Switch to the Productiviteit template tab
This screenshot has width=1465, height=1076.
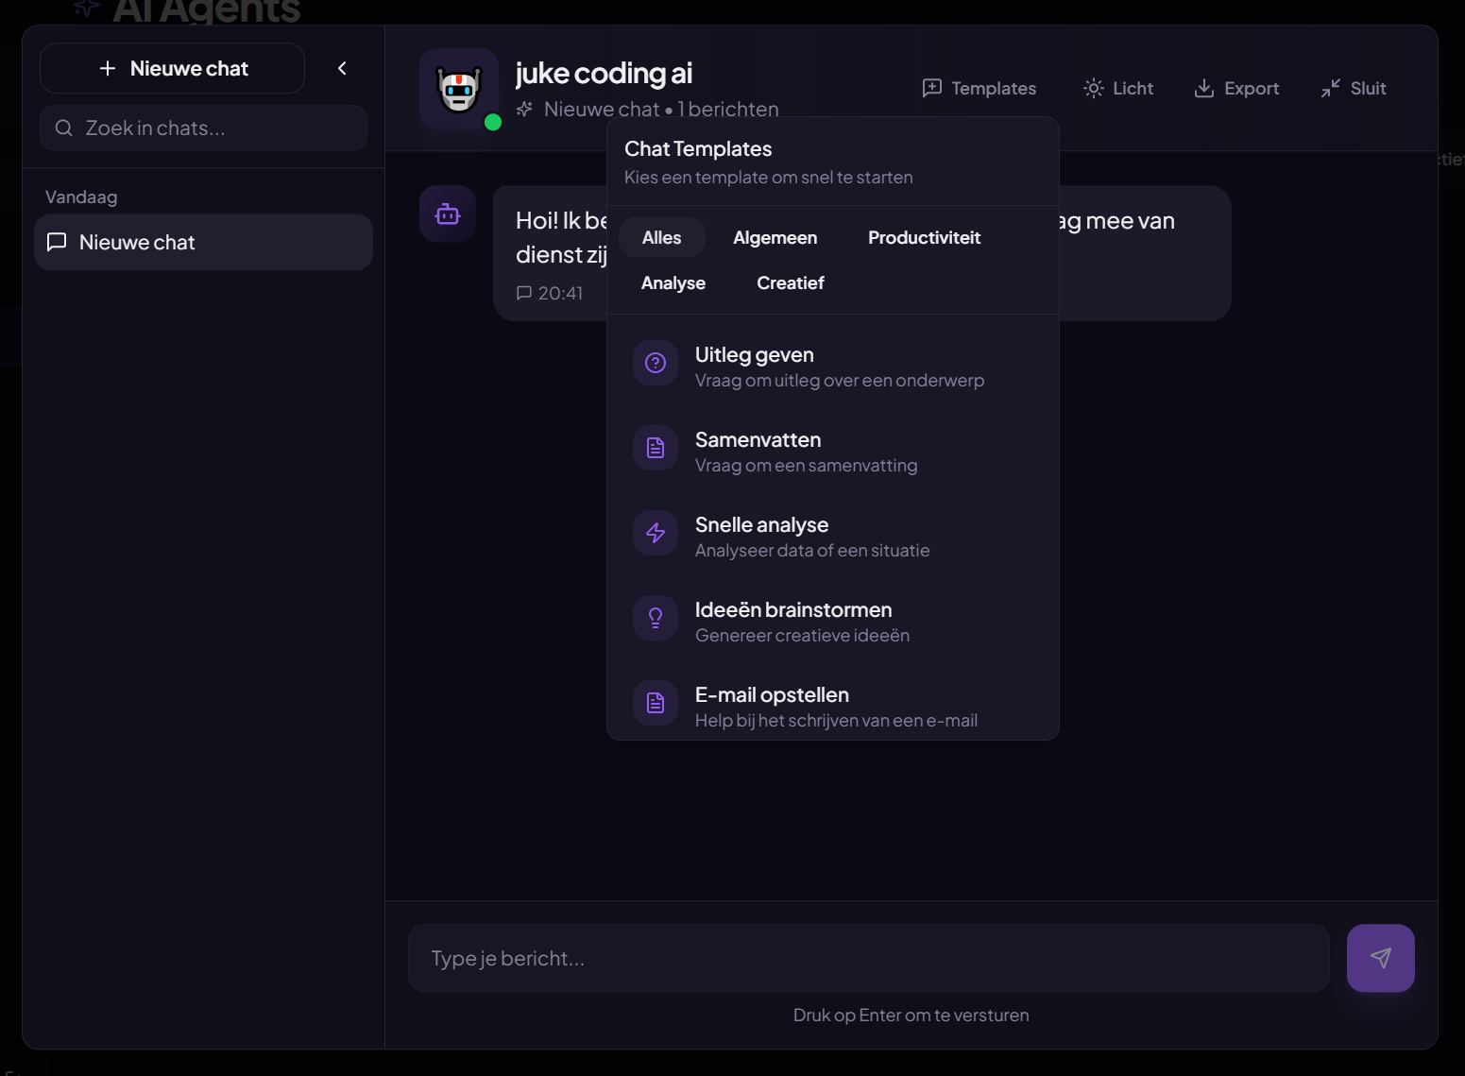pos(924,237)
